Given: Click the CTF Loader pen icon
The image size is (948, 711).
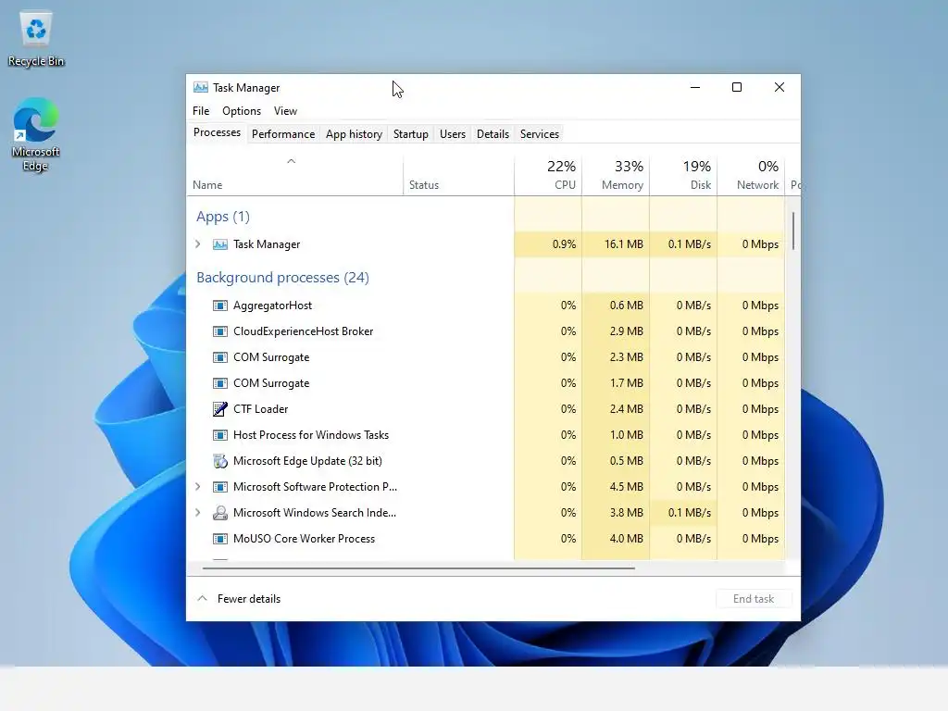Looking at the screenshot, I should coord(220,409).
